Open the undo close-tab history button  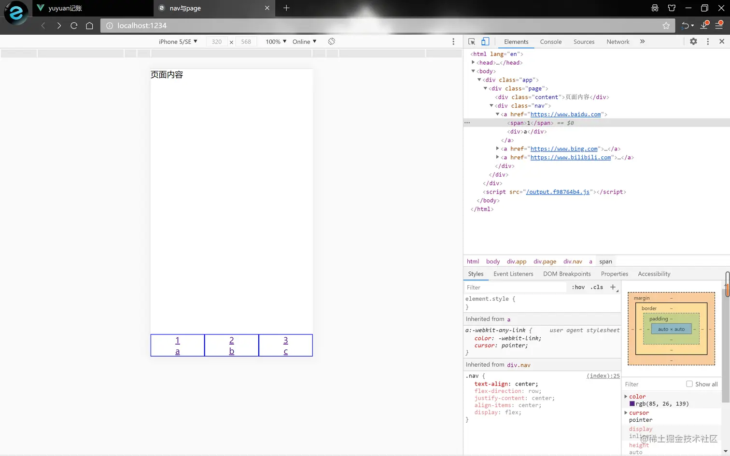click(x=688, y=26)
